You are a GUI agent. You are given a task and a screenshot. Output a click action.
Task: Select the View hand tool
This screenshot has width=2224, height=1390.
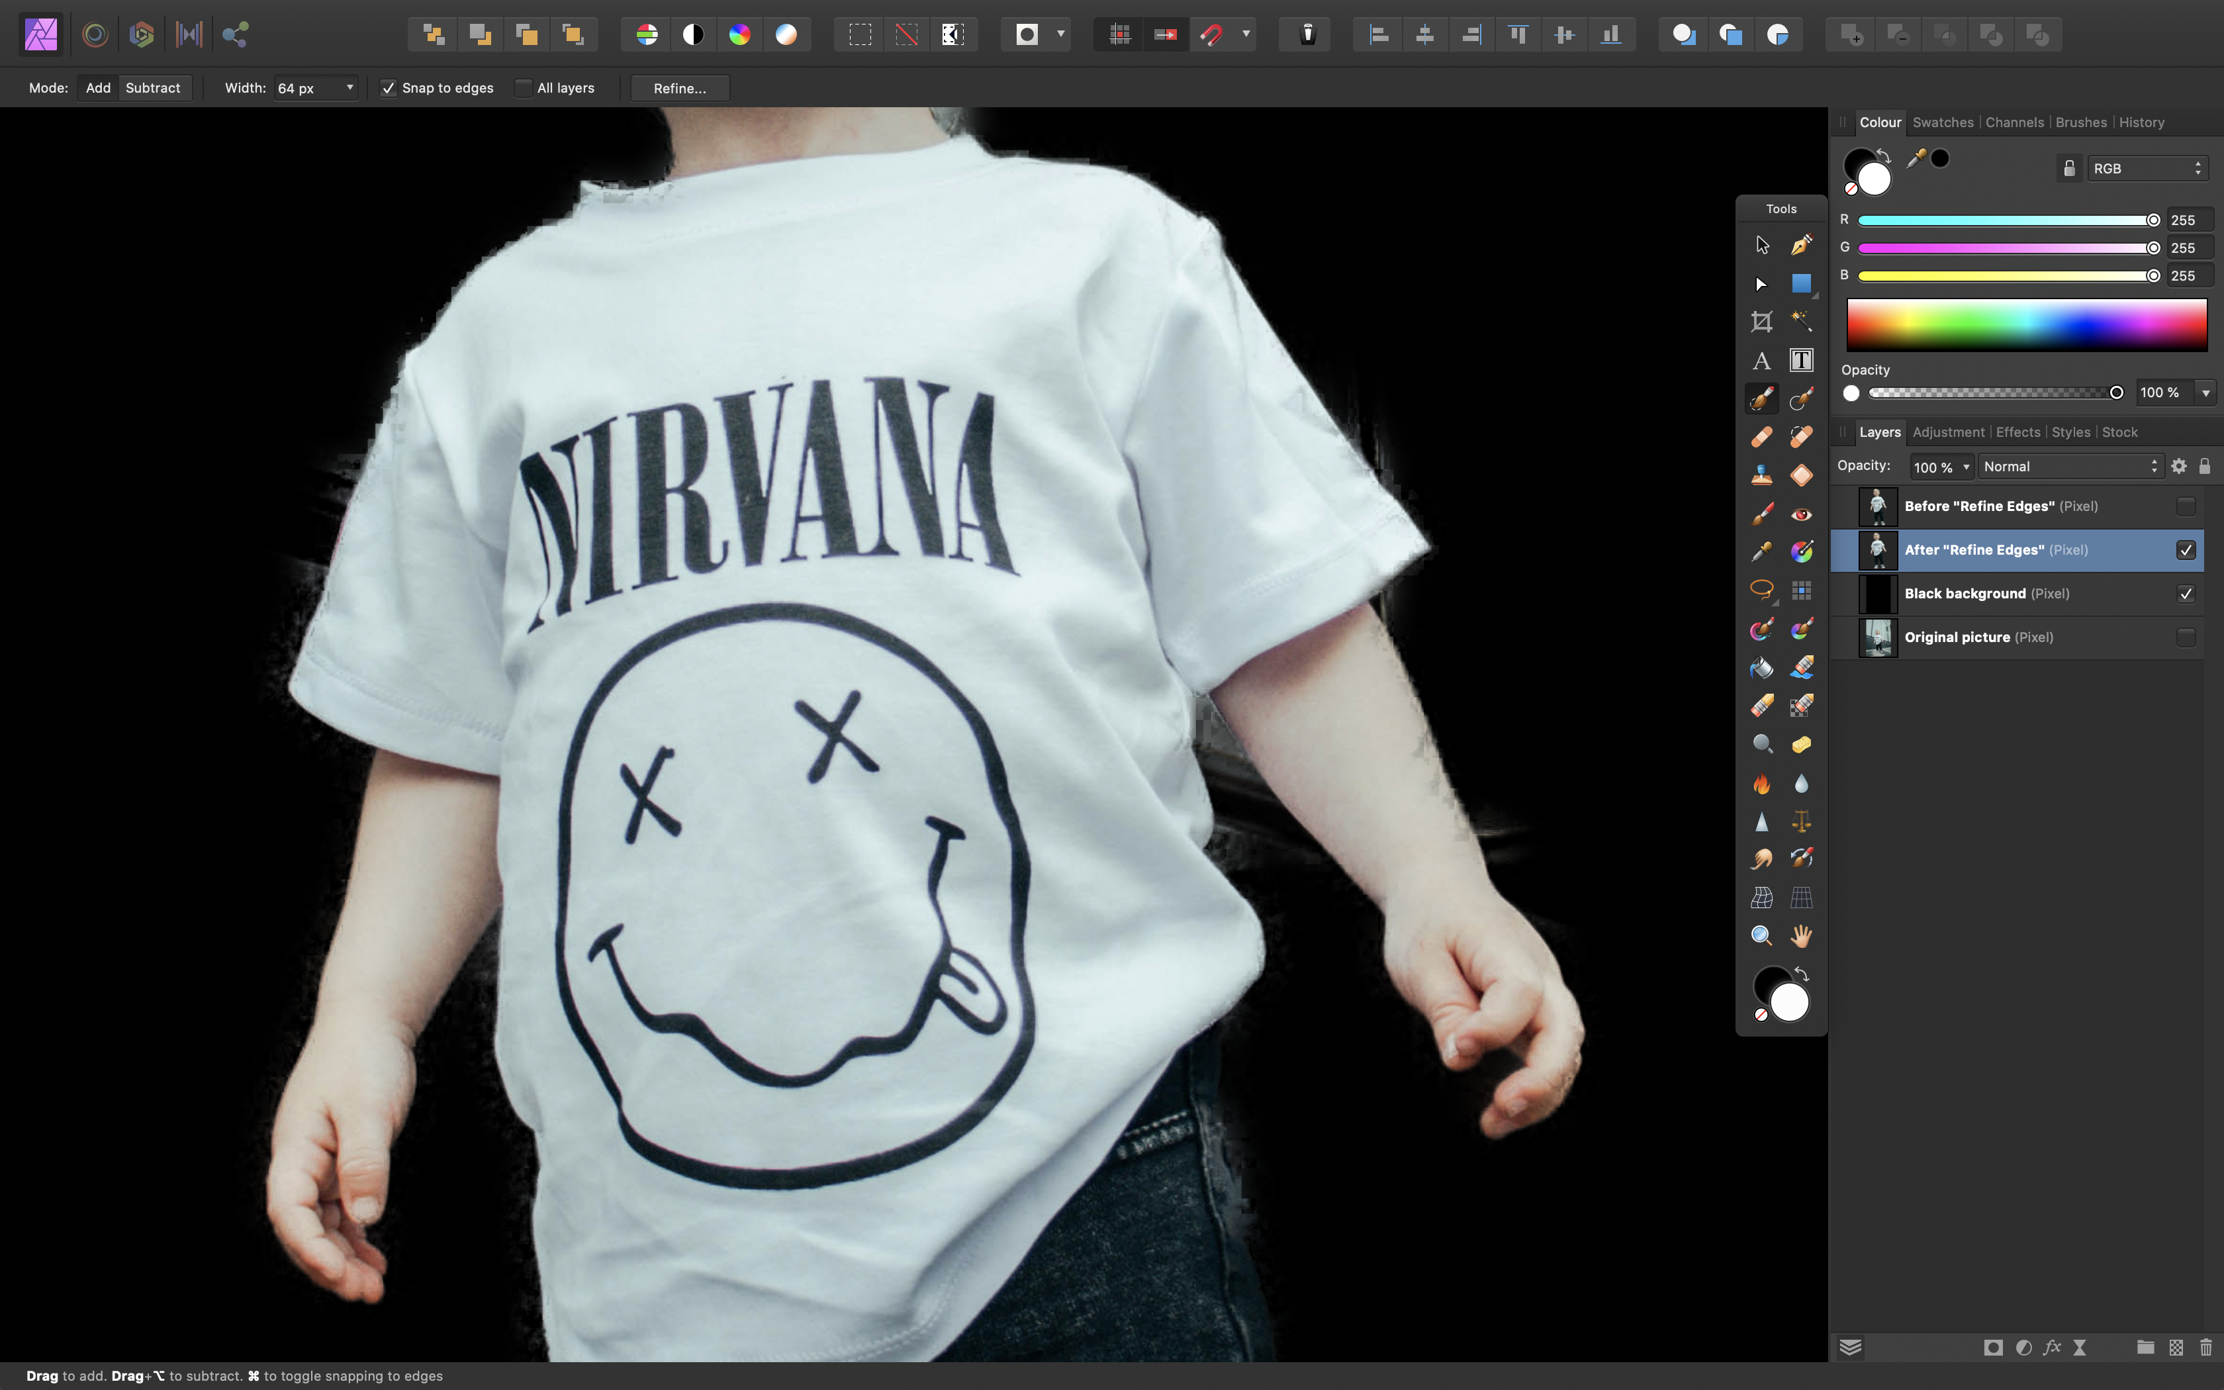coord(1801,936)
